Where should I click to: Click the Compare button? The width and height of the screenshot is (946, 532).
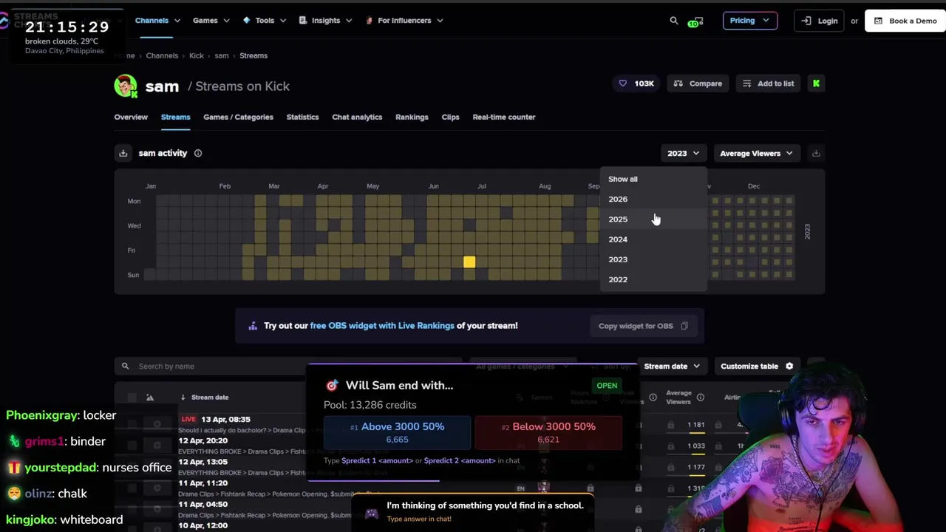pos(698,83)
